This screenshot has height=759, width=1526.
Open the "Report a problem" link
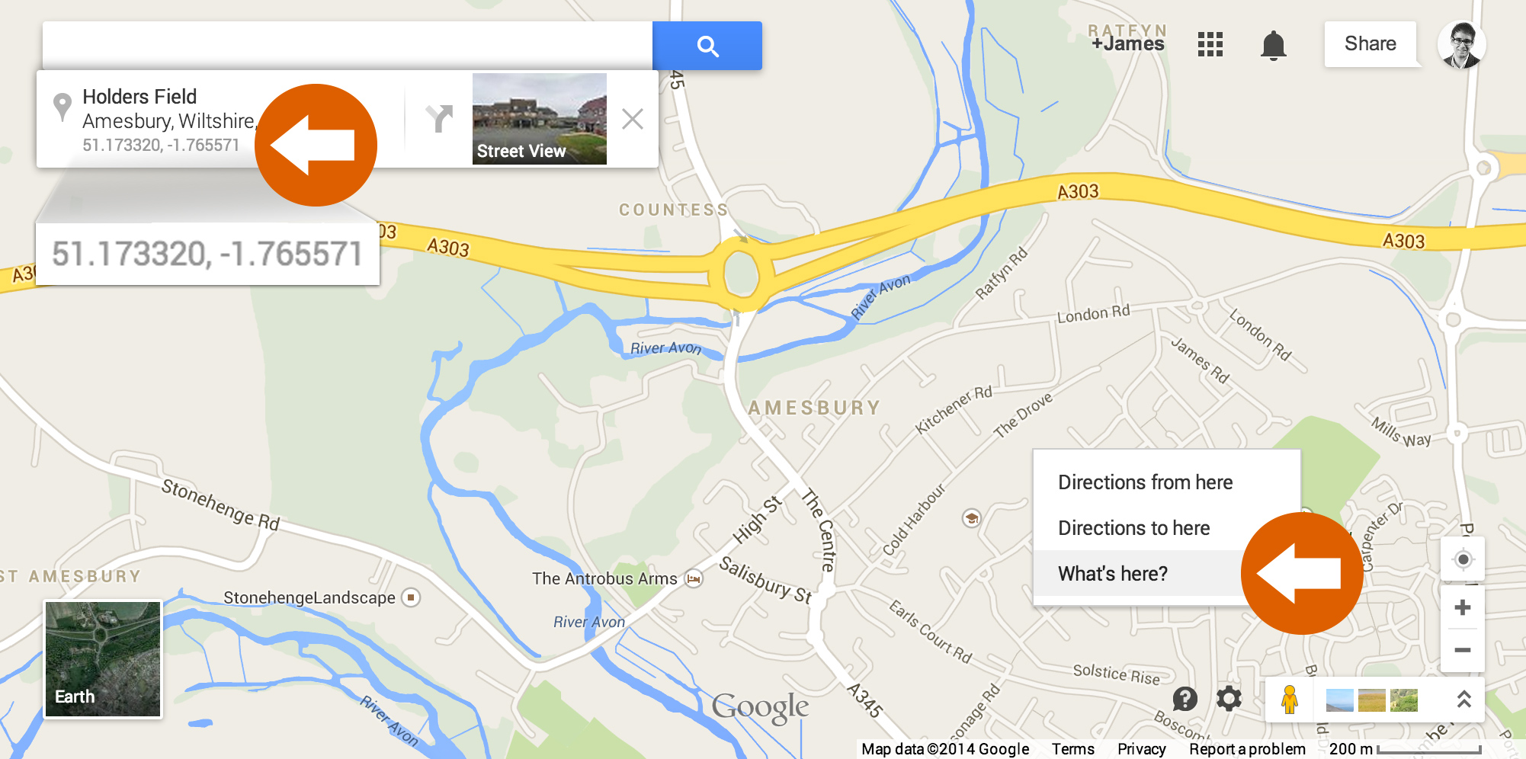coord(1247,749)
